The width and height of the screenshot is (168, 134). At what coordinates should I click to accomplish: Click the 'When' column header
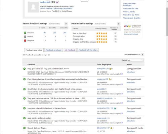[129, 65]
